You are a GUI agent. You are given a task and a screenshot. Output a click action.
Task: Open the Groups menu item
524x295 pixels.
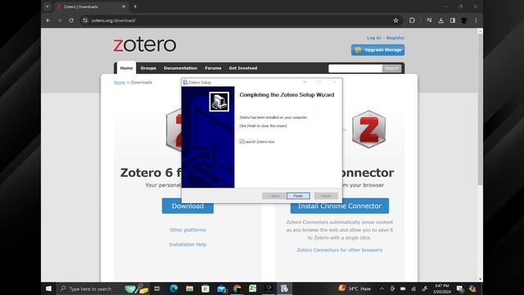coord(148,68)
